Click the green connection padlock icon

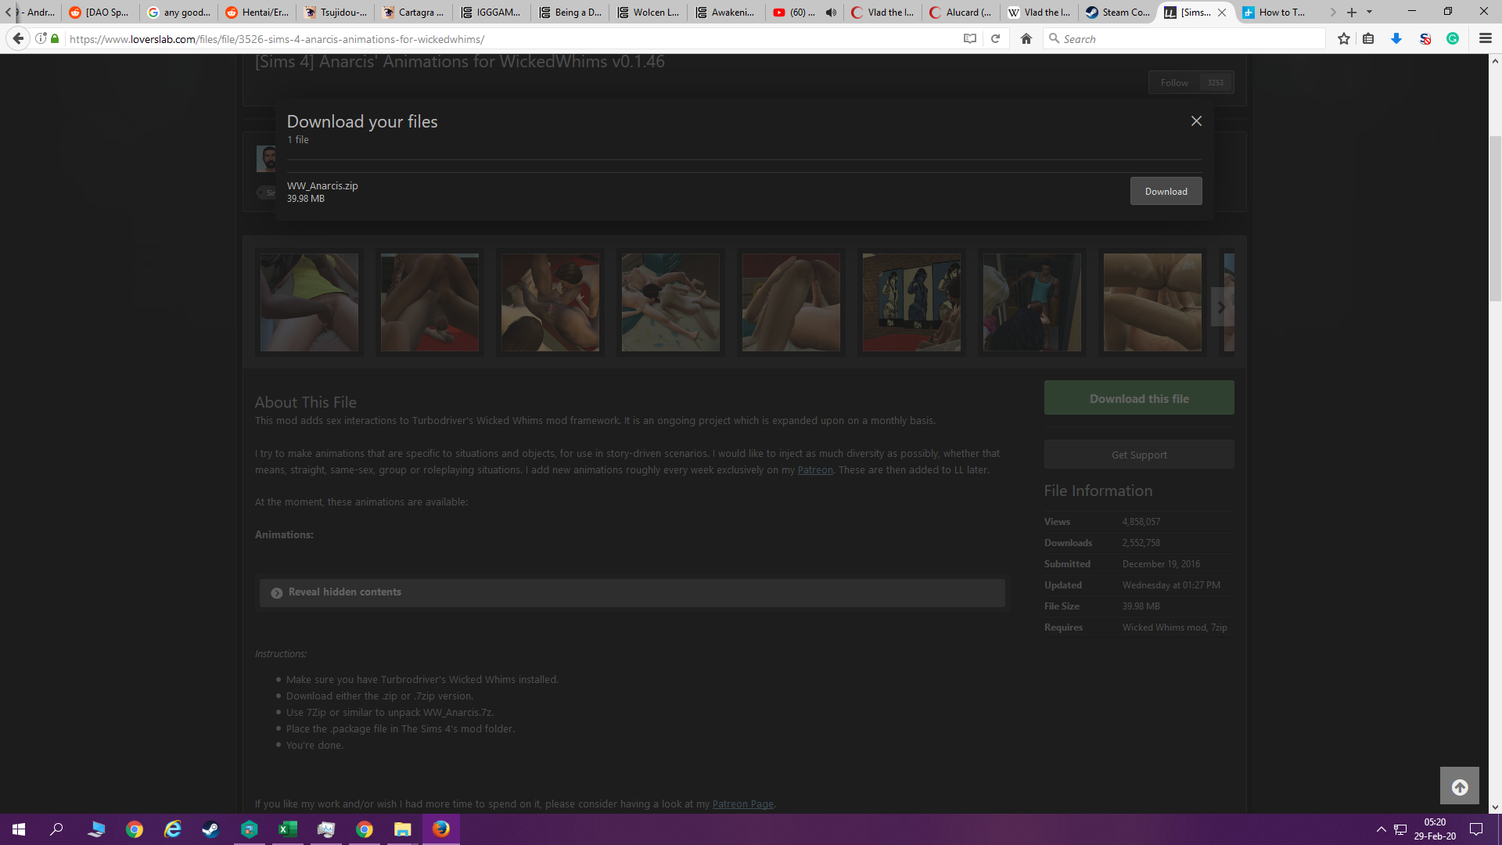55,38
